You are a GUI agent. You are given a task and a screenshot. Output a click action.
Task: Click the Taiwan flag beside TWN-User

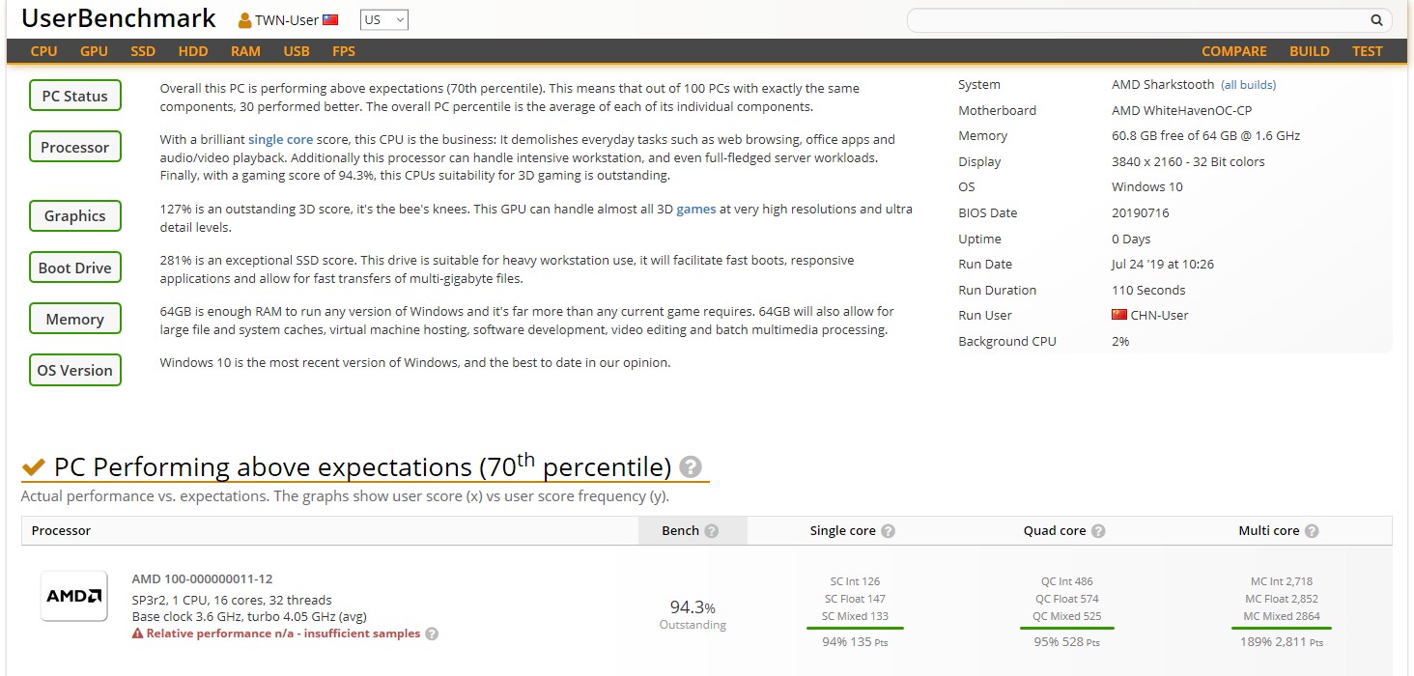click(x=330, y=20)
